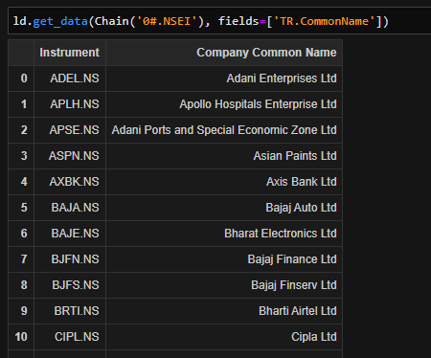Select the Instrument column header
This screenshot has height=358, width=431.
point(70,53)
